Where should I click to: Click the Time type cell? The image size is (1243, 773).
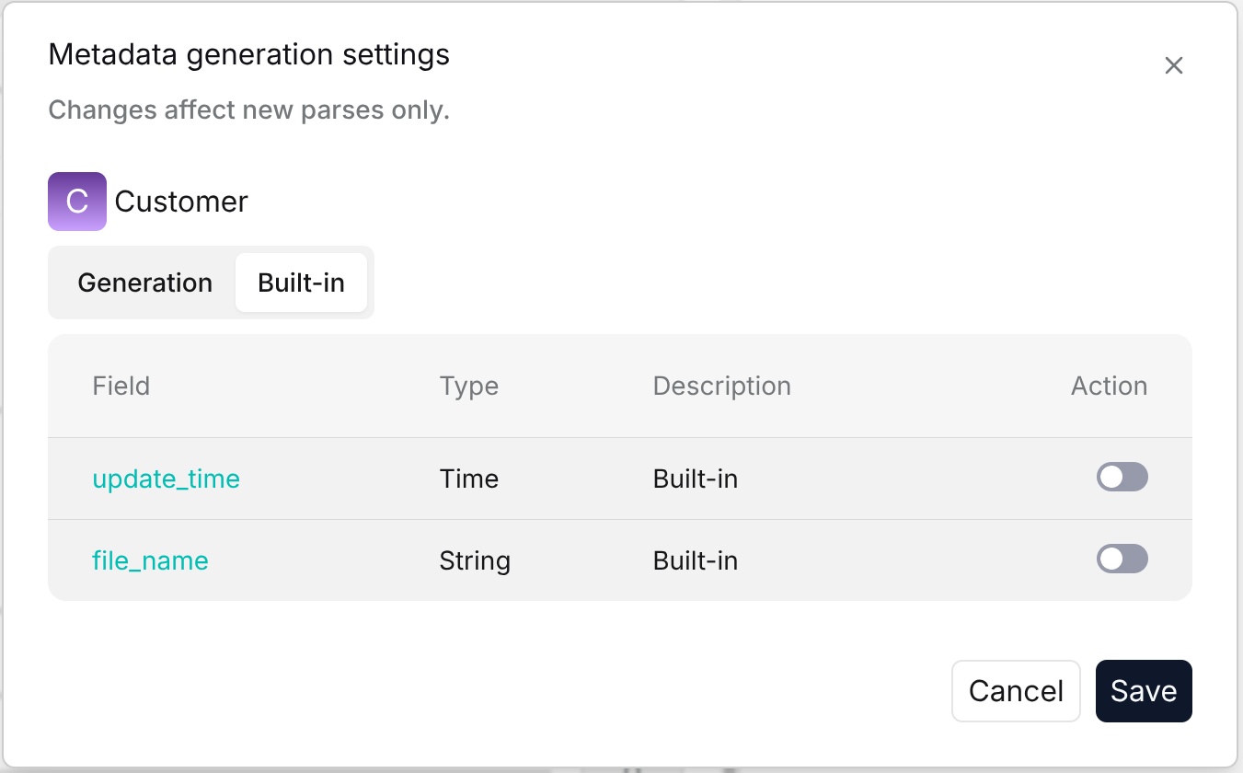[469, 479]
